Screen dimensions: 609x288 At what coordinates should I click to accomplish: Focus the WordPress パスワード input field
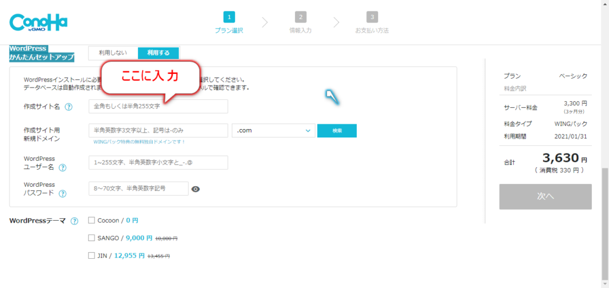138,189
